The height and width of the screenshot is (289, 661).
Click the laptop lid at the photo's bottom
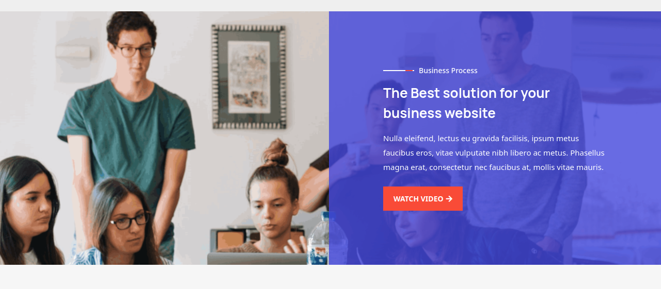pyautogui.click(x=257, y=259)
